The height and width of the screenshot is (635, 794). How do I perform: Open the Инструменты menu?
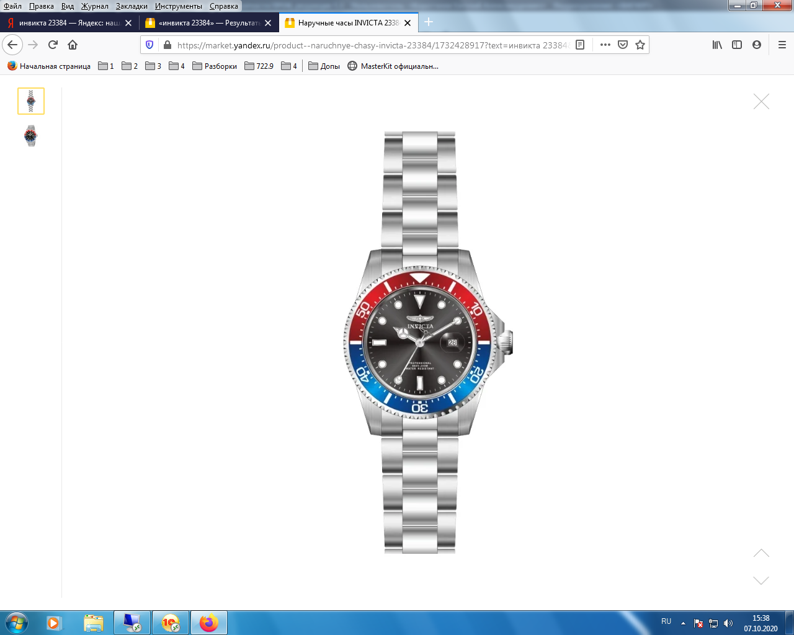pyautogui.click(x=179, y=6)
